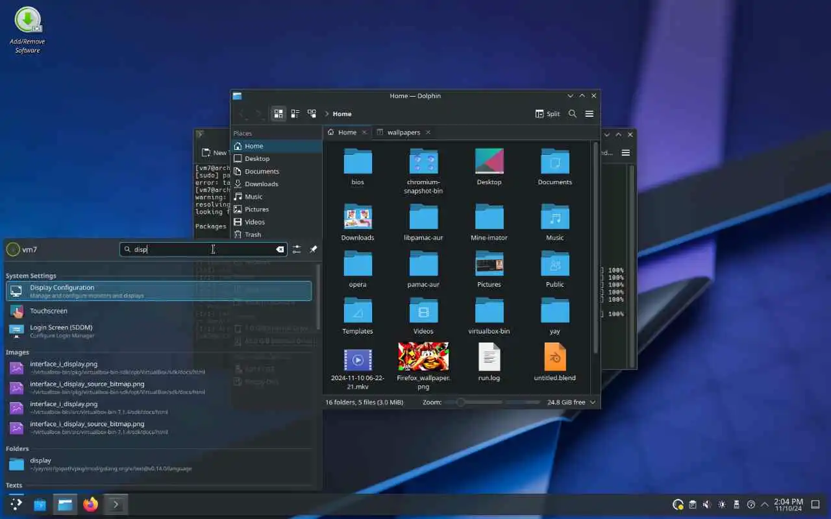Image resolution: width=831 pixels, height=519 pixels.
Task: Select Downloads in the Places panel
Action: coord(277,184)
